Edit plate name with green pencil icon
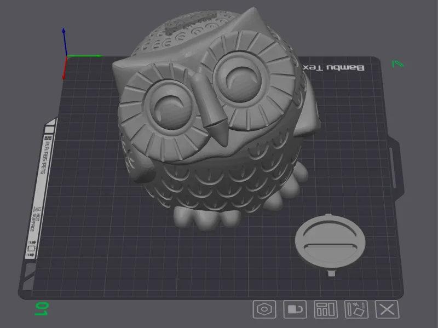 398,64
